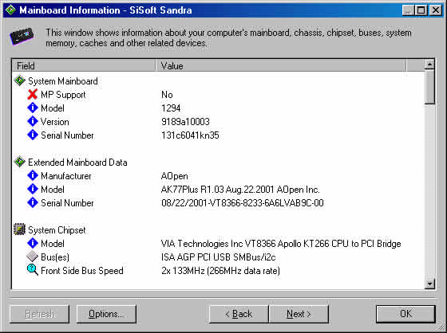Open the Options dialog

(106, 314)
